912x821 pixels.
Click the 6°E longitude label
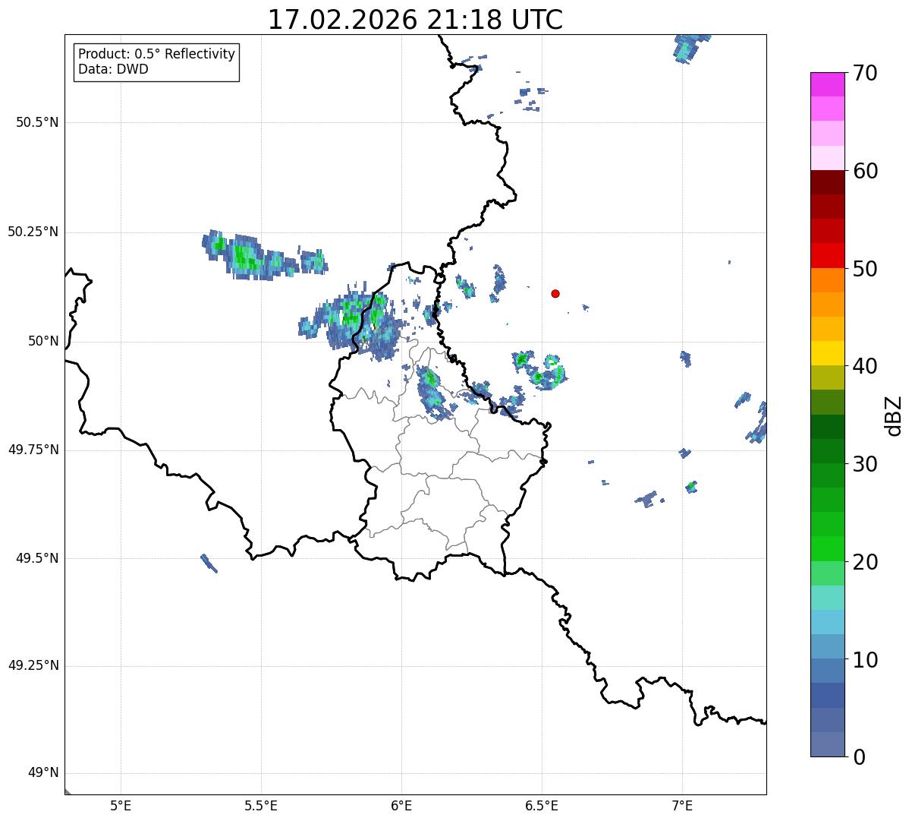tap(401, 805)
